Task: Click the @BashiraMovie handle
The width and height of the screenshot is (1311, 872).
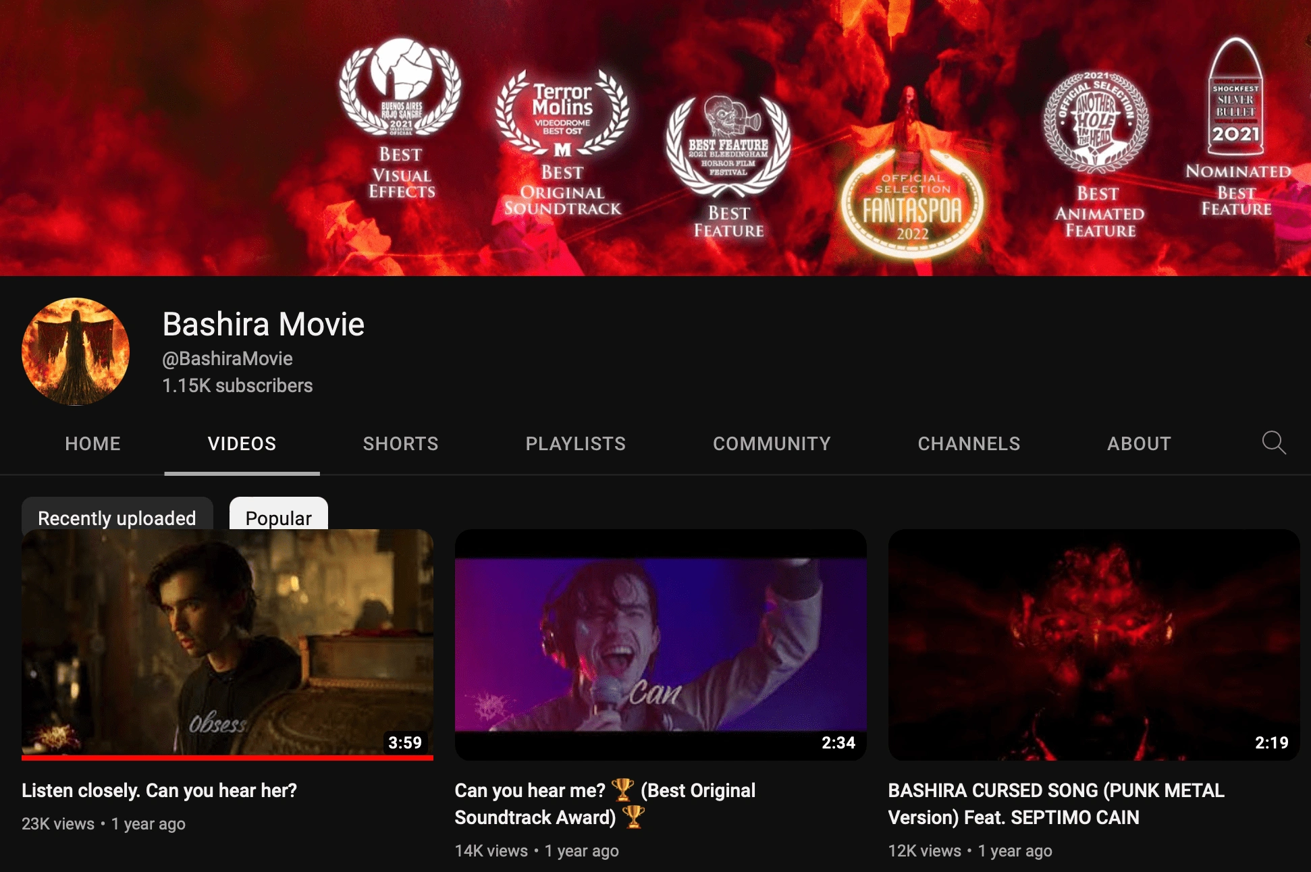Action: (x=226, y=358)
